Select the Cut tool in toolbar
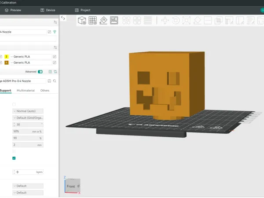The height and width of the screenshot is (198, 264). click(208, 20)
